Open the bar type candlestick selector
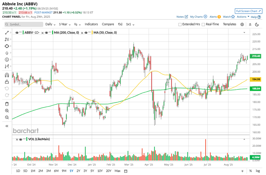266x175 pixels. 77,24
